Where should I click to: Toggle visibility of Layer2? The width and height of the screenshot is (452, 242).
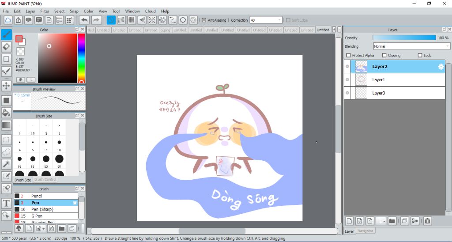347,67
